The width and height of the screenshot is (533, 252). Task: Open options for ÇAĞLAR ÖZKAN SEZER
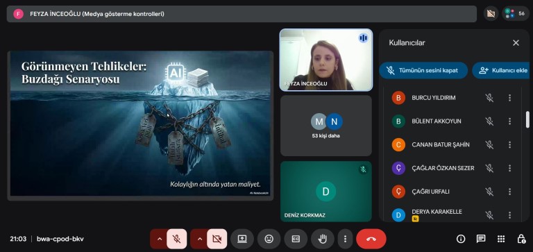point(509,168)
